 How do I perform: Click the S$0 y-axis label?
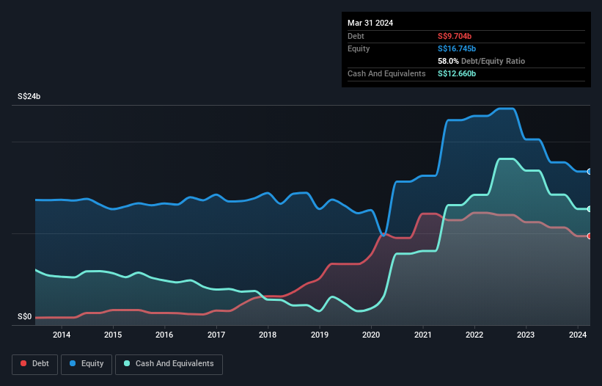tap(25, 317)
